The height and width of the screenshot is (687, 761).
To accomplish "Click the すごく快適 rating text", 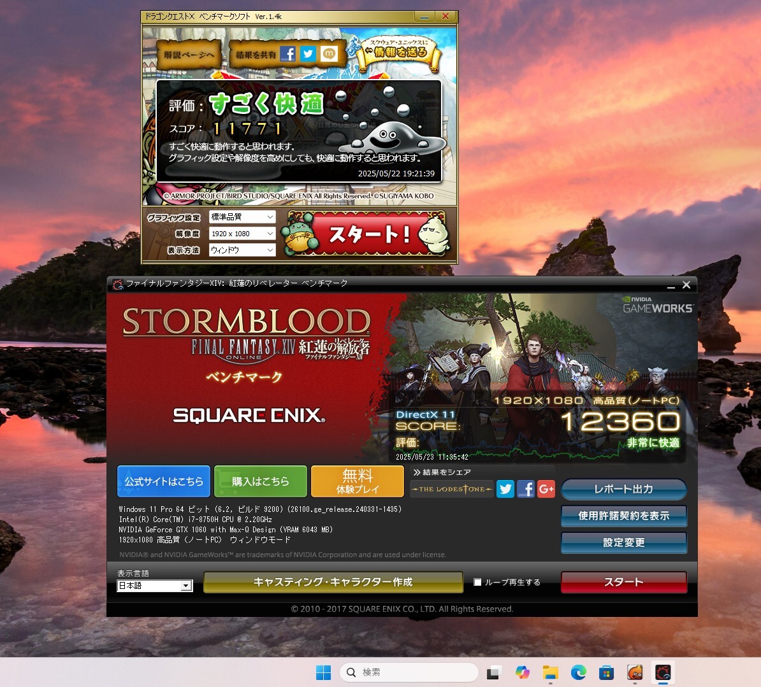I will pyautogui.click(x=266, y=104).
